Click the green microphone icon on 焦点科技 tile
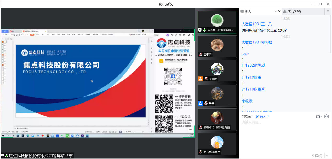This screenshot has height=159, width=332. pyautogui.click(x=205, y=30)
